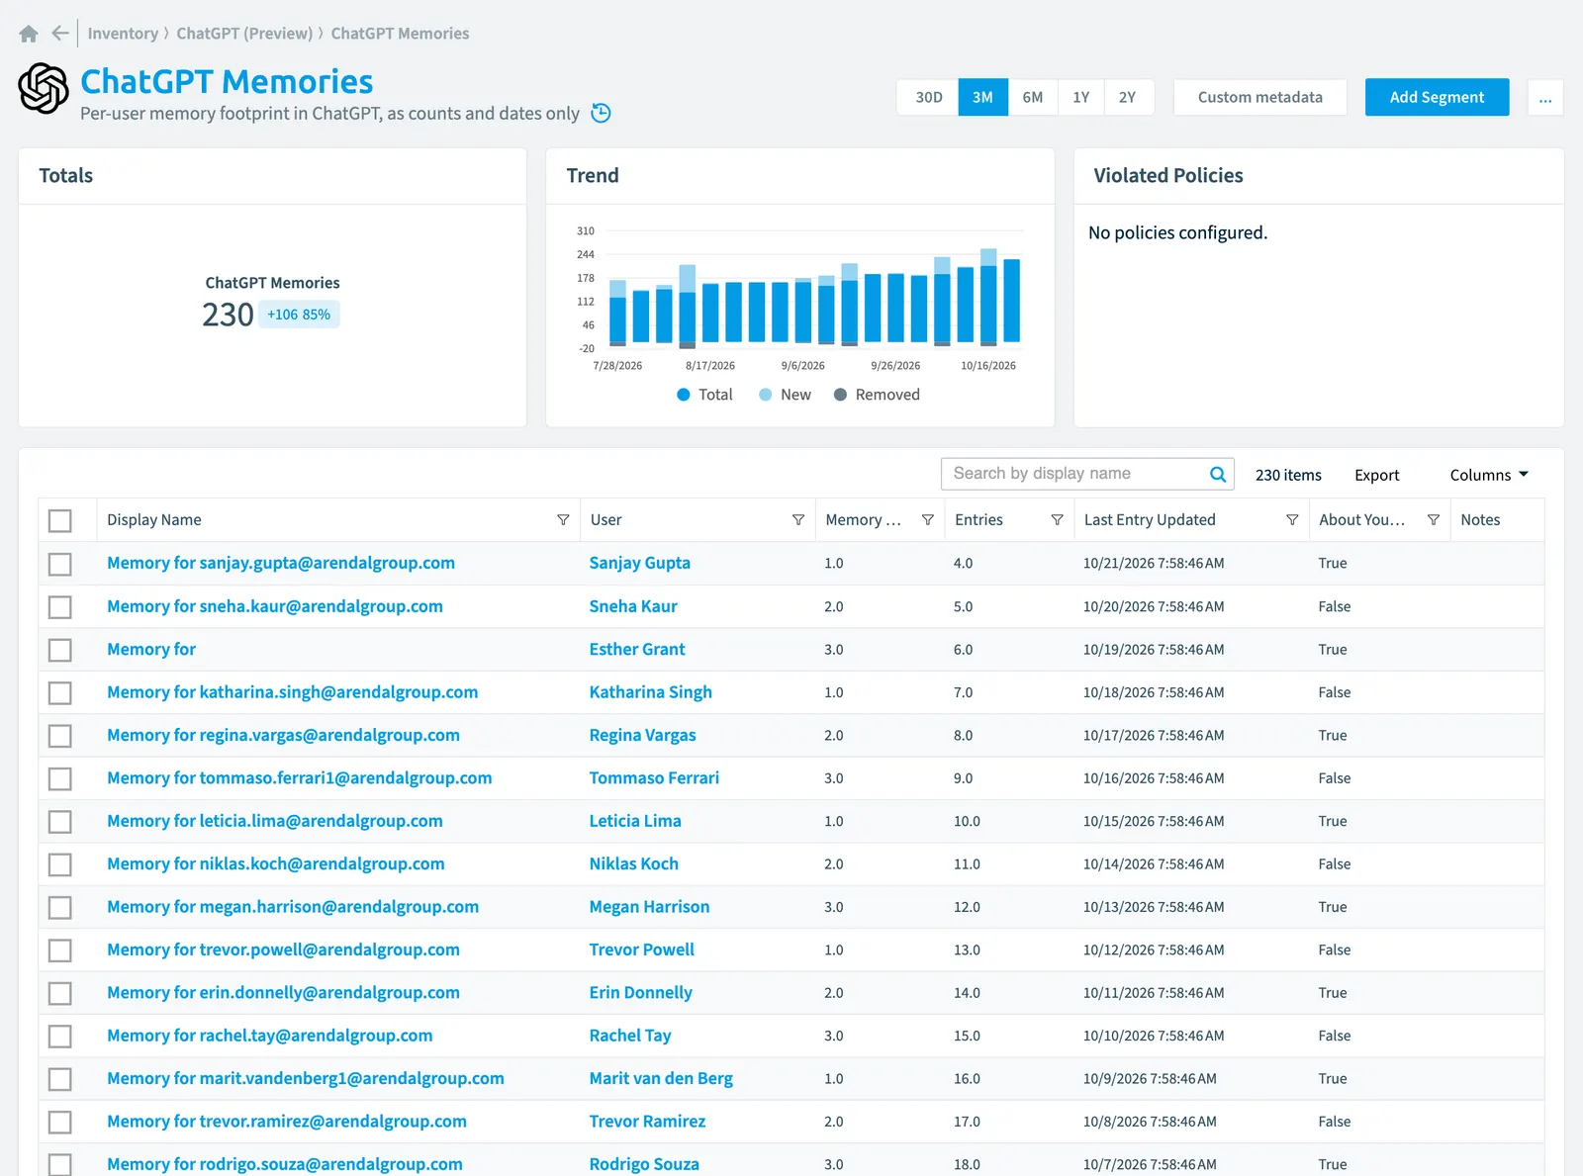This screenshot has height=1176, width=1583.
Task: Select the 3M time range
Action: (x=982, y=97)
